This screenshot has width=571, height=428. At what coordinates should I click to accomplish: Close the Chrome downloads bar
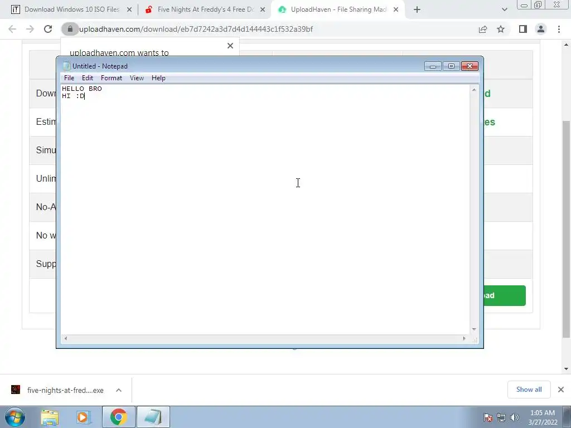(x=561, y=390)
